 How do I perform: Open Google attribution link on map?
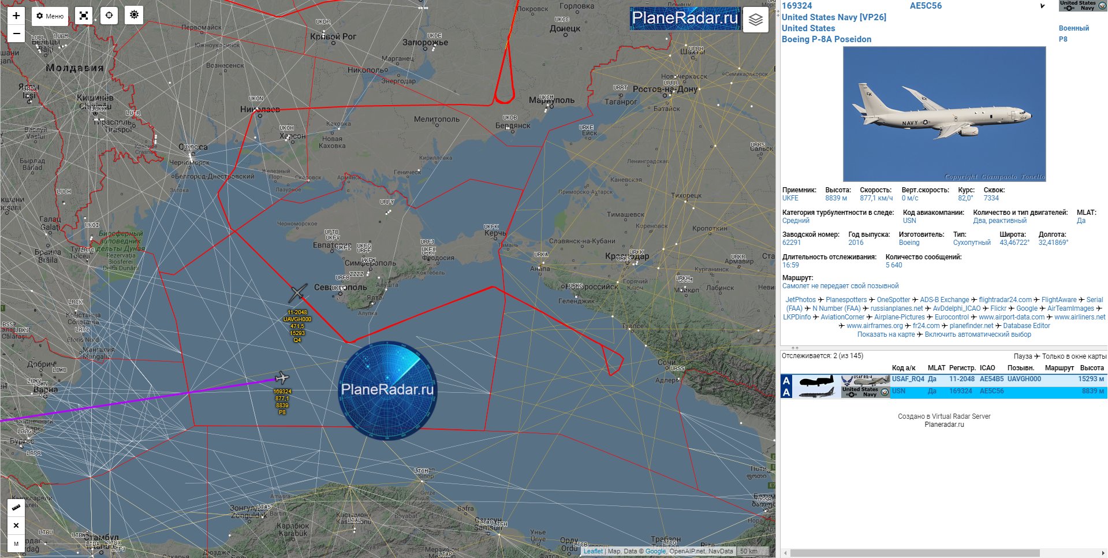point(655,551)
